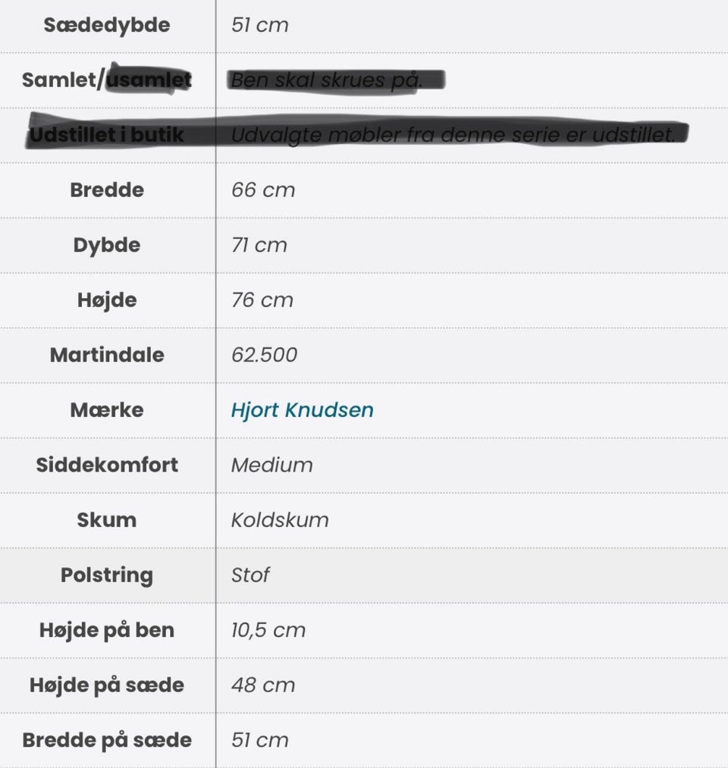Click the Bredde label
This screenshot has height=768, width=728.
click(x=107, y=190)
